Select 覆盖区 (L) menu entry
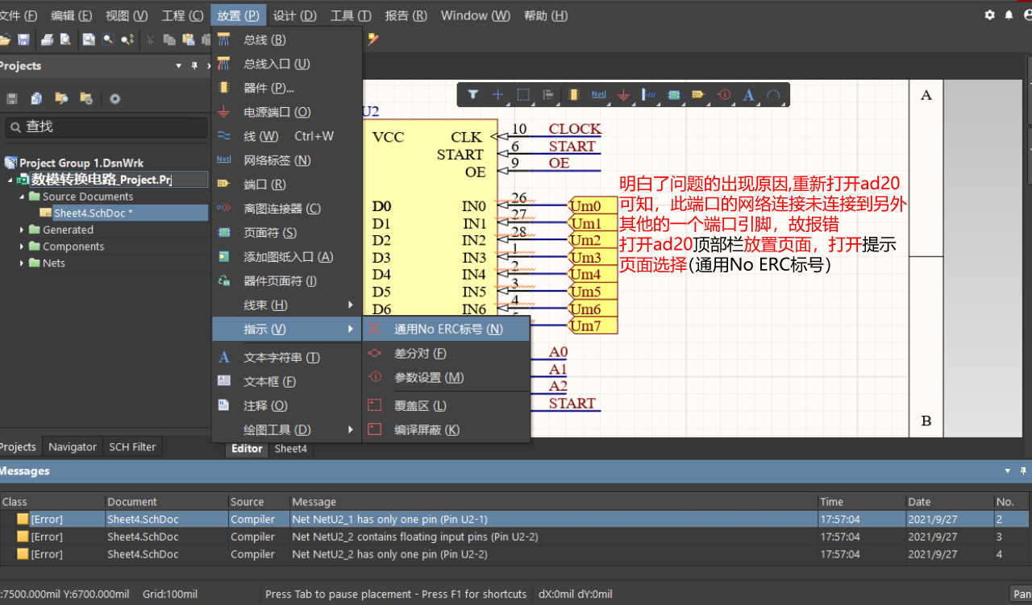The width and height of the screenshot is (1032, 605). click(447, 406)
